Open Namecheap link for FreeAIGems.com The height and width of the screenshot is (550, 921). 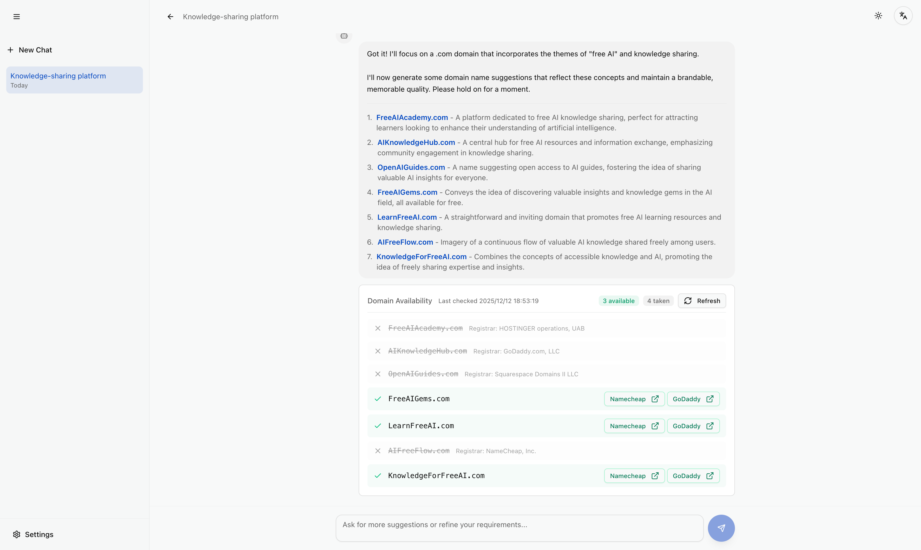(x=634, y=399)
